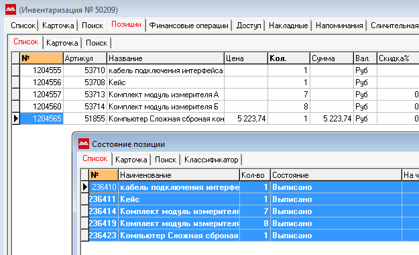Screen dimensions: 419x255
Task: Click the Кол-во column header
Action: tap(255, 175)
